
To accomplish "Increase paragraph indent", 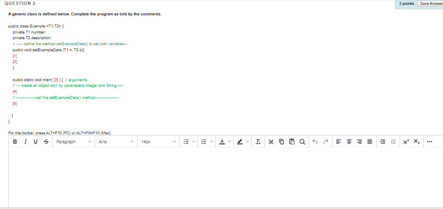I will 383,142.
